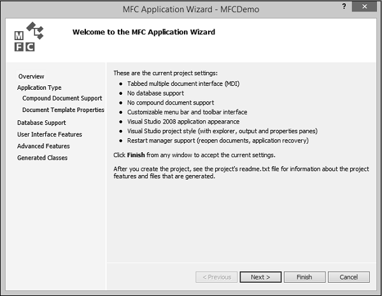
Task: Open the Overview page
Action: click(x=31, y=76)
